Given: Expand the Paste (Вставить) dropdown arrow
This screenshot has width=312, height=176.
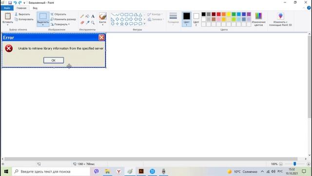Looking at the screenshot, I should pyautogui.click(x=8, y=25).
